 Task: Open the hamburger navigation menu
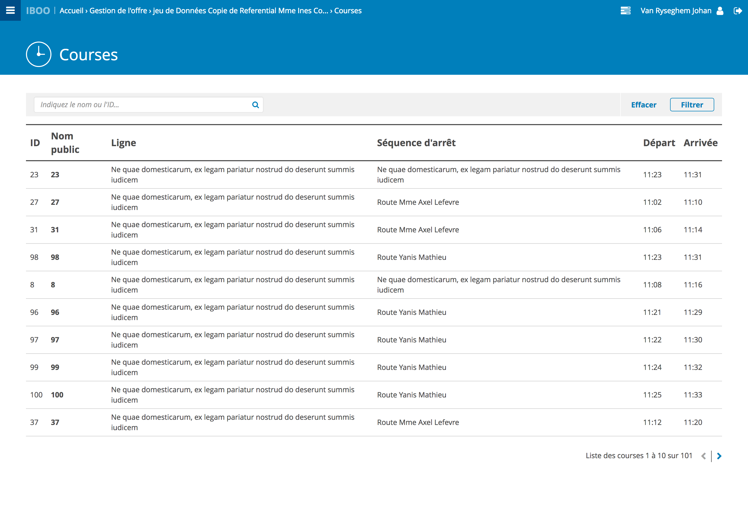coord(10,10)
